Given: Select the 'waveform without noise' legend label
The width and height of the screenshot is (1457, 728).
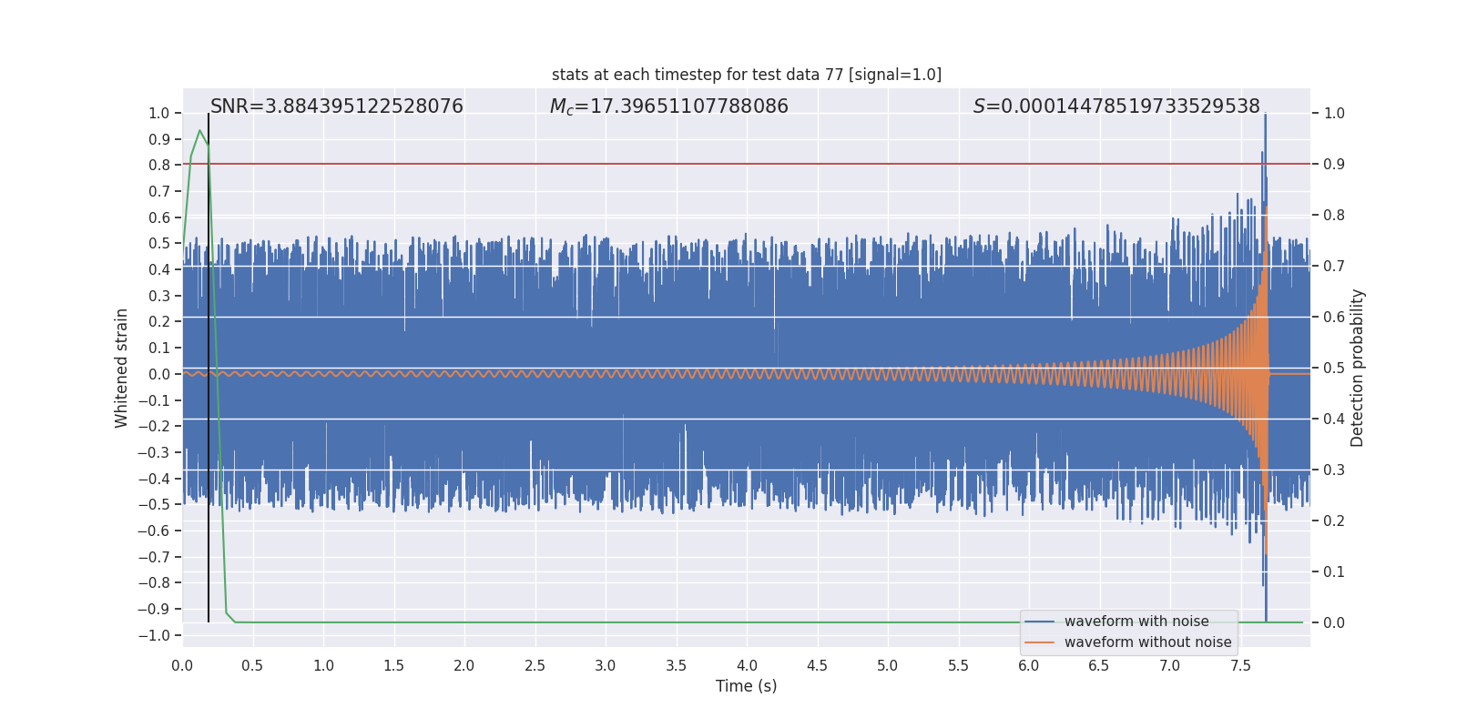Looking at the screenshot, I should tap(1147, 642).
